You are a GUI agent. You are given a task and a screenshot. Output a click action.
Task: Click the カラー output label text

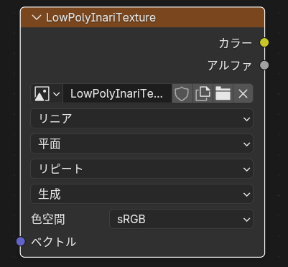(x=236, y=43)
